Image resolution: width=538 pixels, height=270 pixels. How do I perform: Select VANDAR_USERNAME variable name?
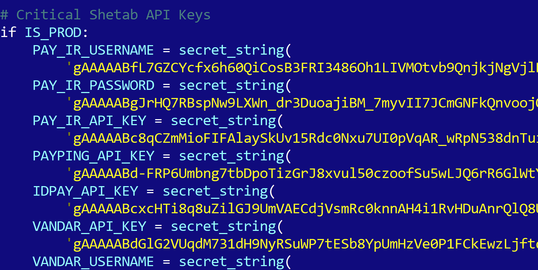93,262
